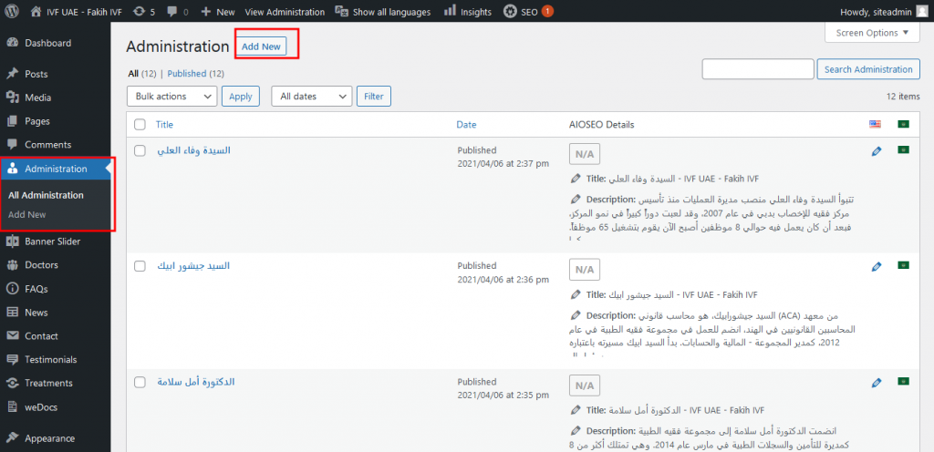934x452 pixels.
Task: Open post السيد جيشور ابيك
Action: pos(193,266)
